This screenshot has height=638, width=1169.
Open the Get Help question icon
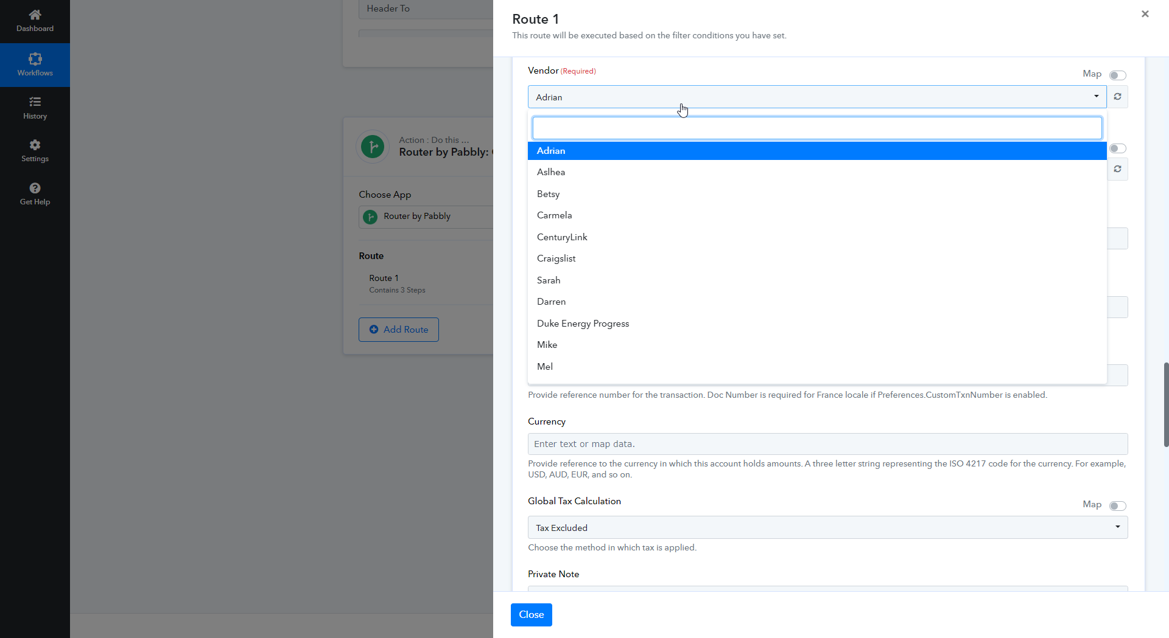coord(35,188)
